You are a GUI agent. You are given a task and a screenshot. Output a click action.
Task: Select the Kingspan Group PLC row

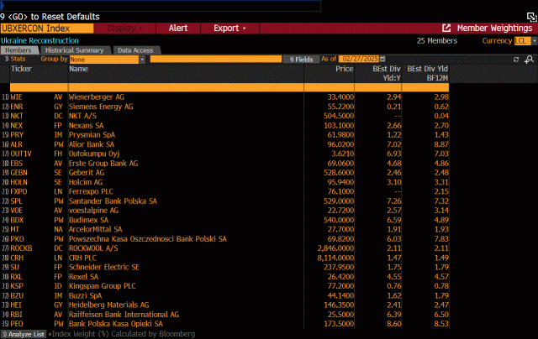coord(224,286)
